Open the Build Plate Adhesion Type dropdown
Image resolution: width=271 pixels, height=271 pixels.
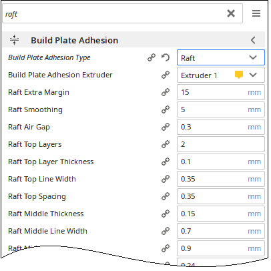pyautogui.click(x=221, y=57)
